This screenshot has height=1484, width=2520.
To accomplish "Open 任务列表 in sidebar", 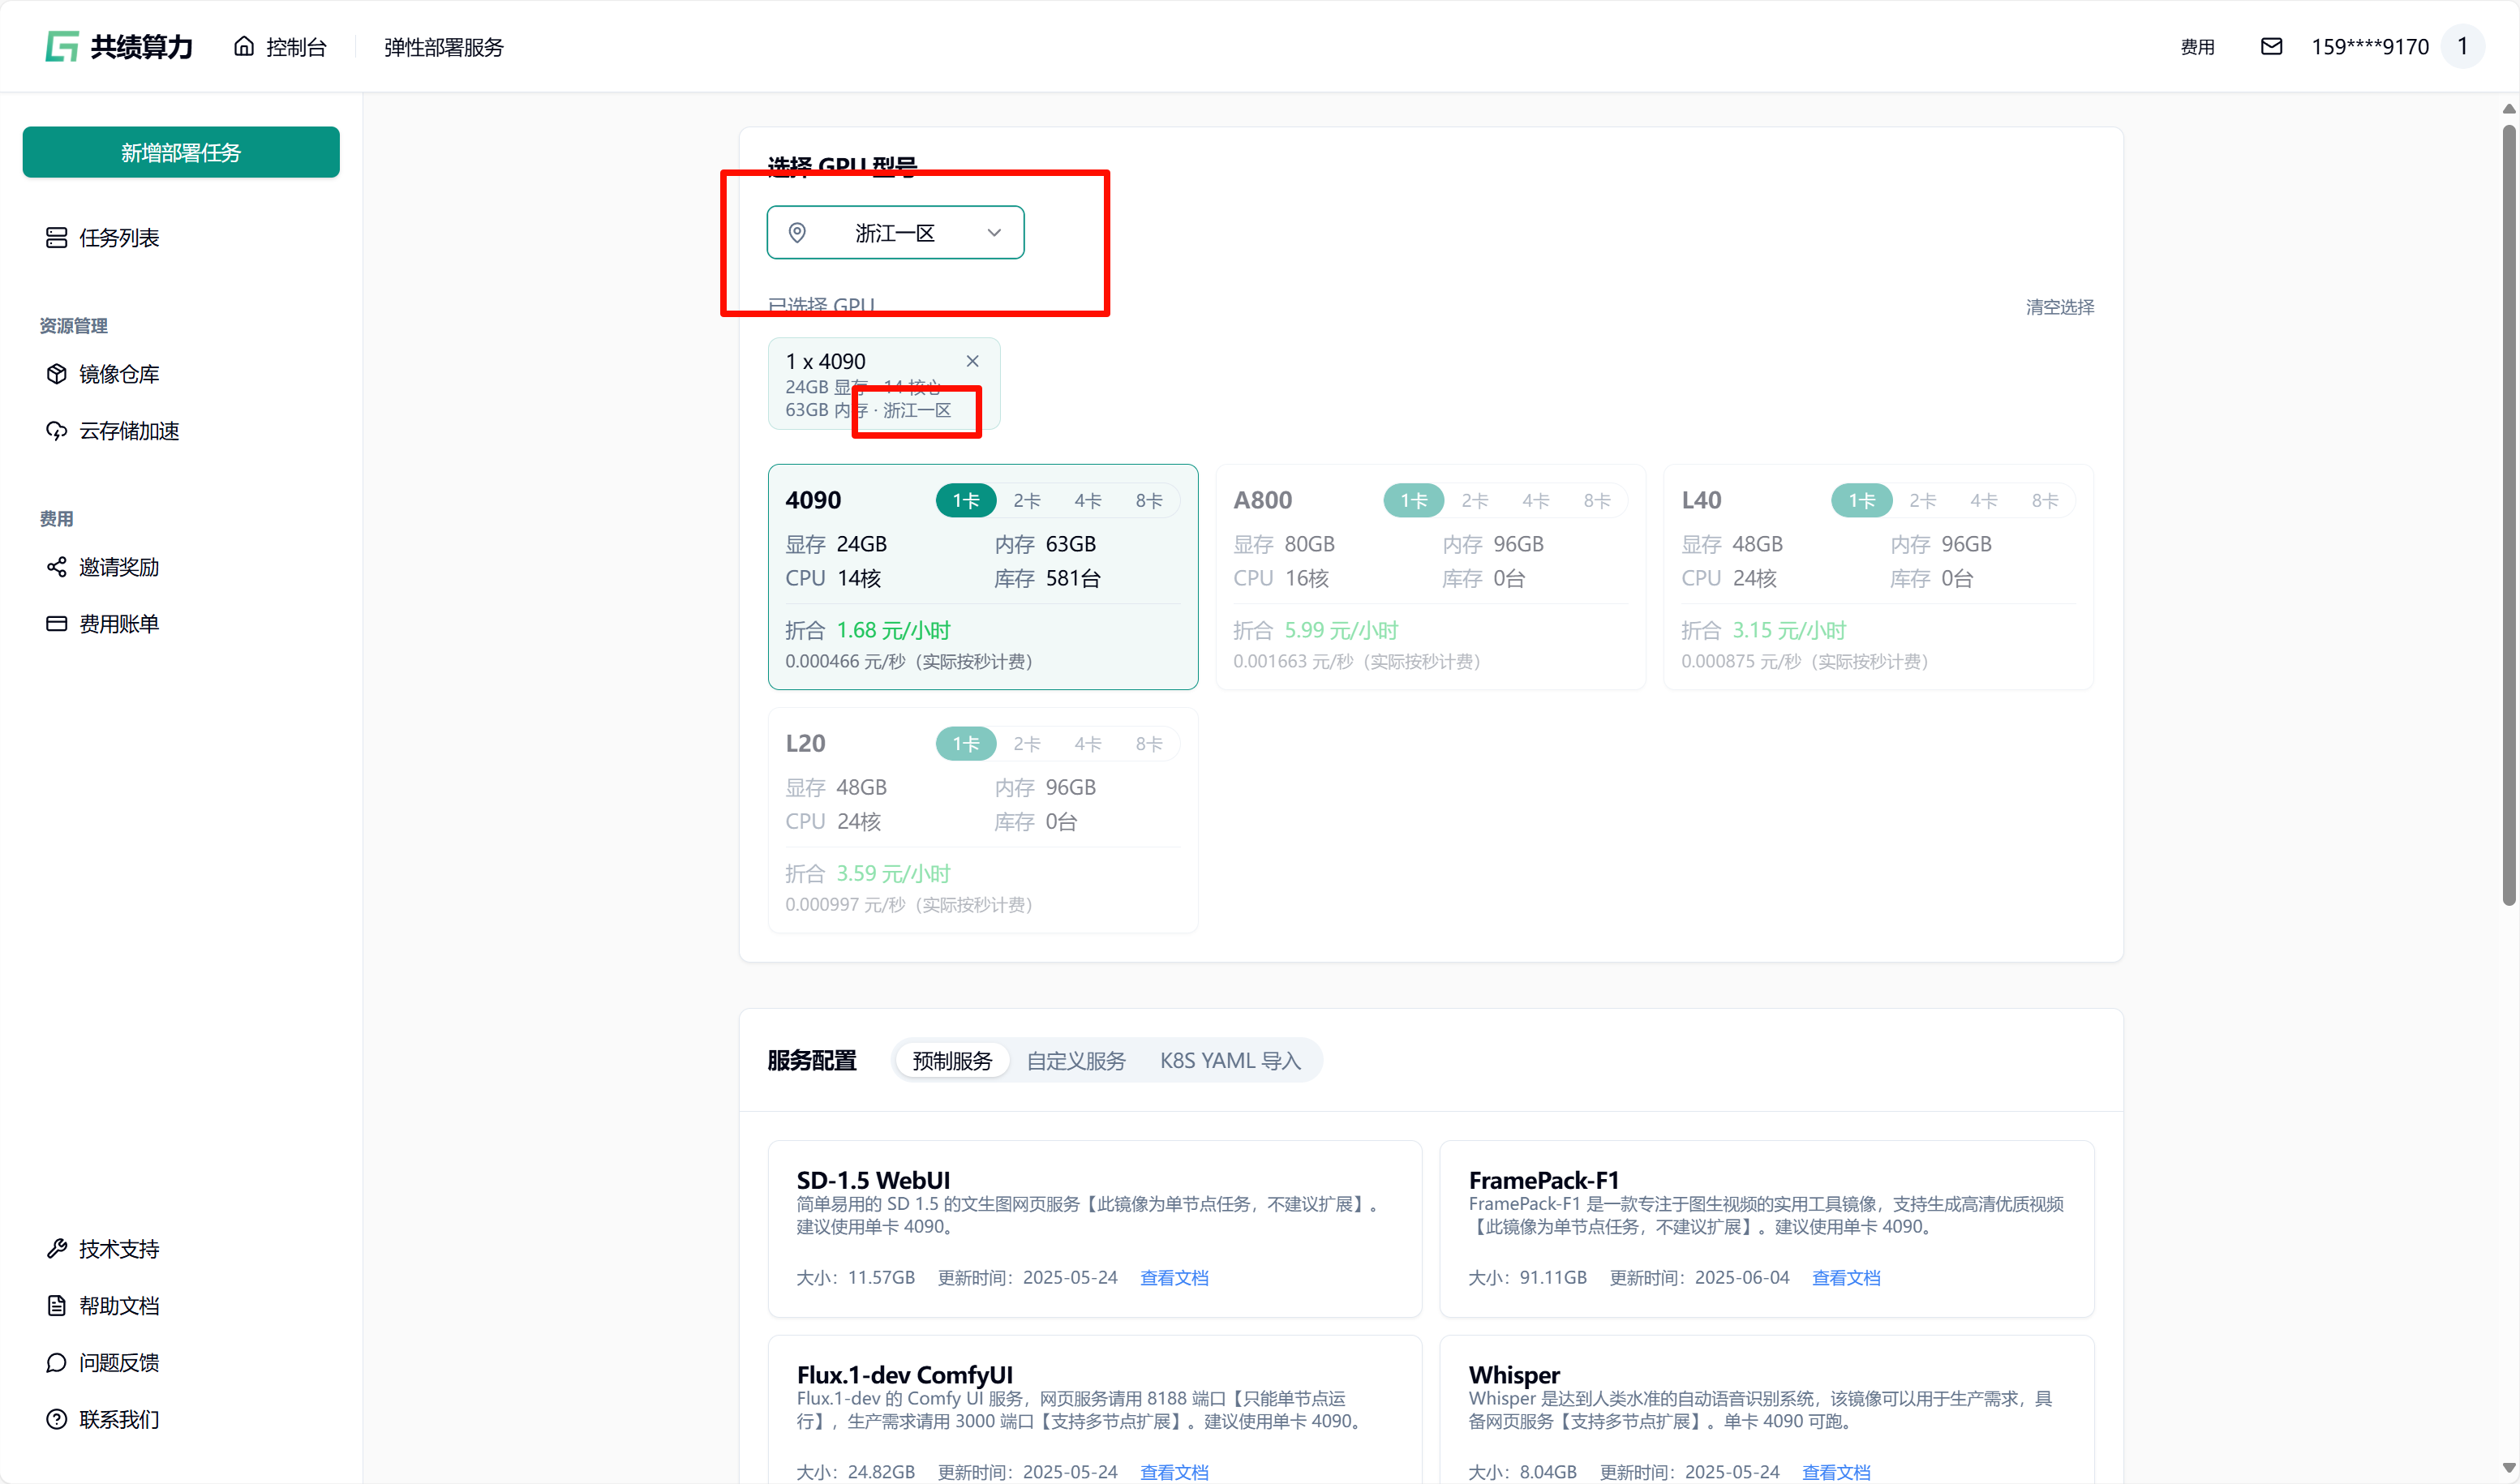I will click(x=118, y=237).
